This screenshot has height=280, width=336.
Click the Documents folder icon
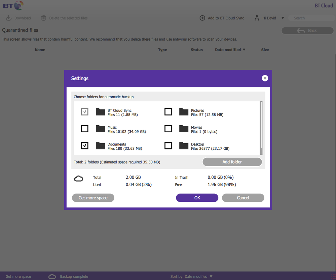click(100, 146)
